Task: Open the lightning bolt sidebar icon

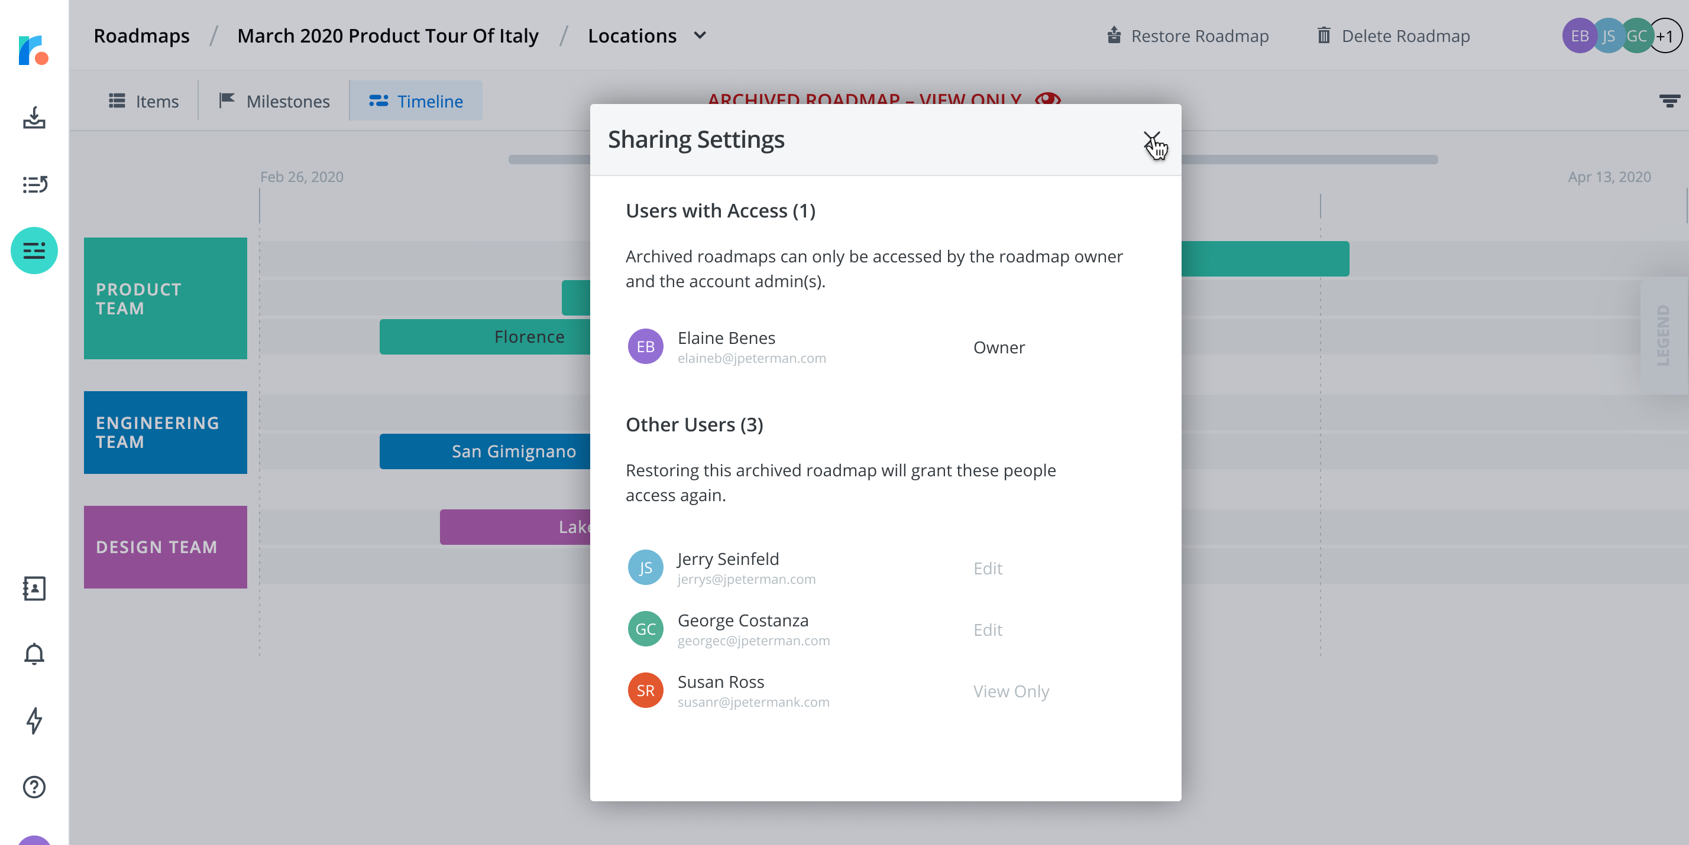Action: 34,720
